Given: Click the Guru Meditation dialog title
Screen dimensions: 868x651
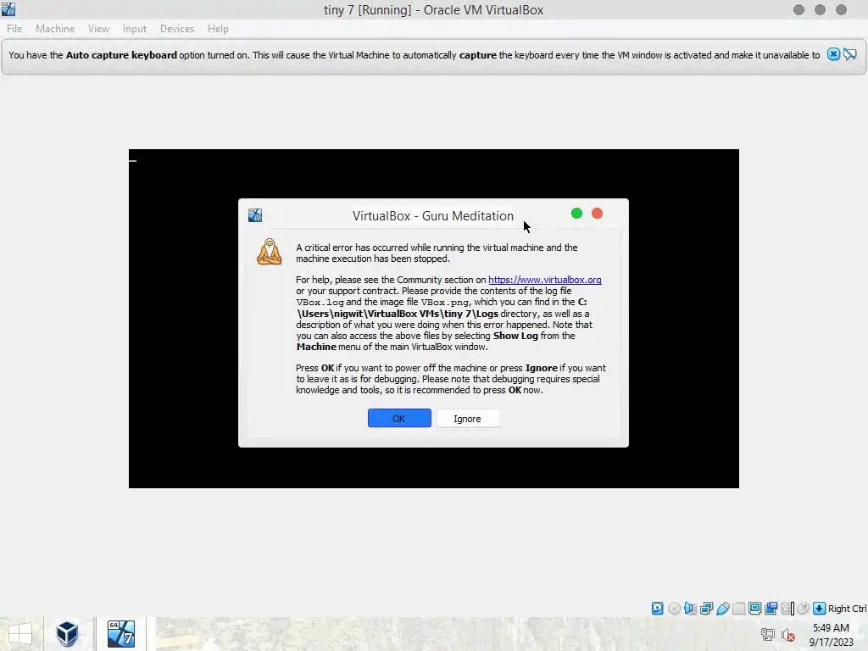Looking at the screenshot, I should [433, 216].
